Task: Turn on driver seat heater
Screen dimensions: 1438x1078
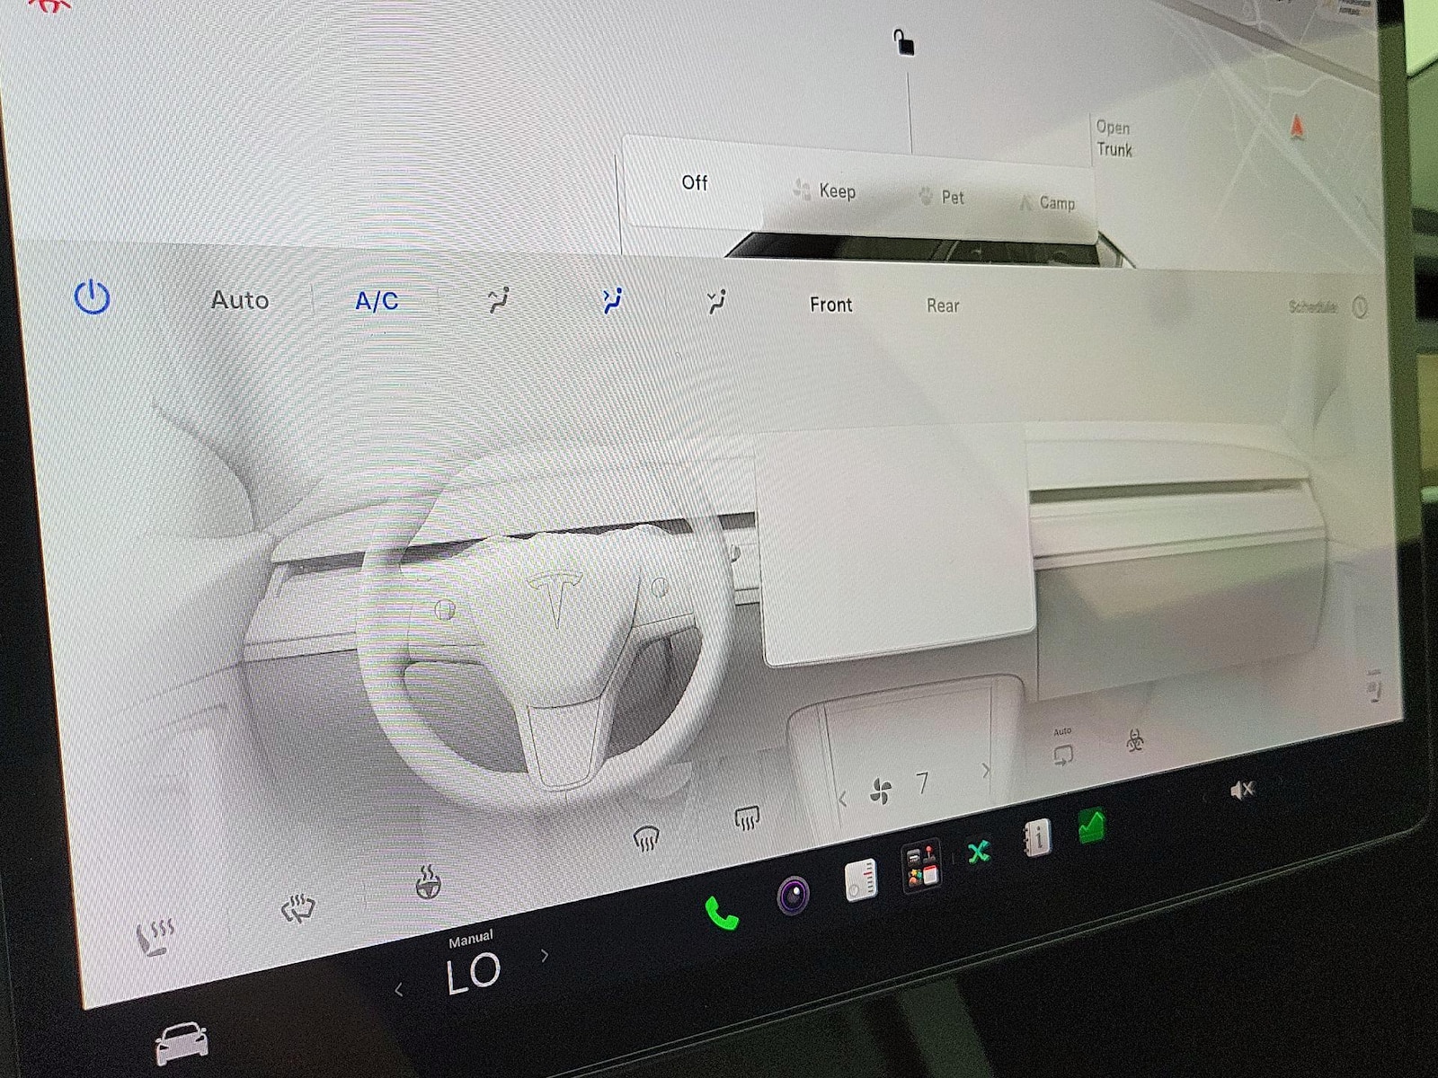Action: [154, 937]
